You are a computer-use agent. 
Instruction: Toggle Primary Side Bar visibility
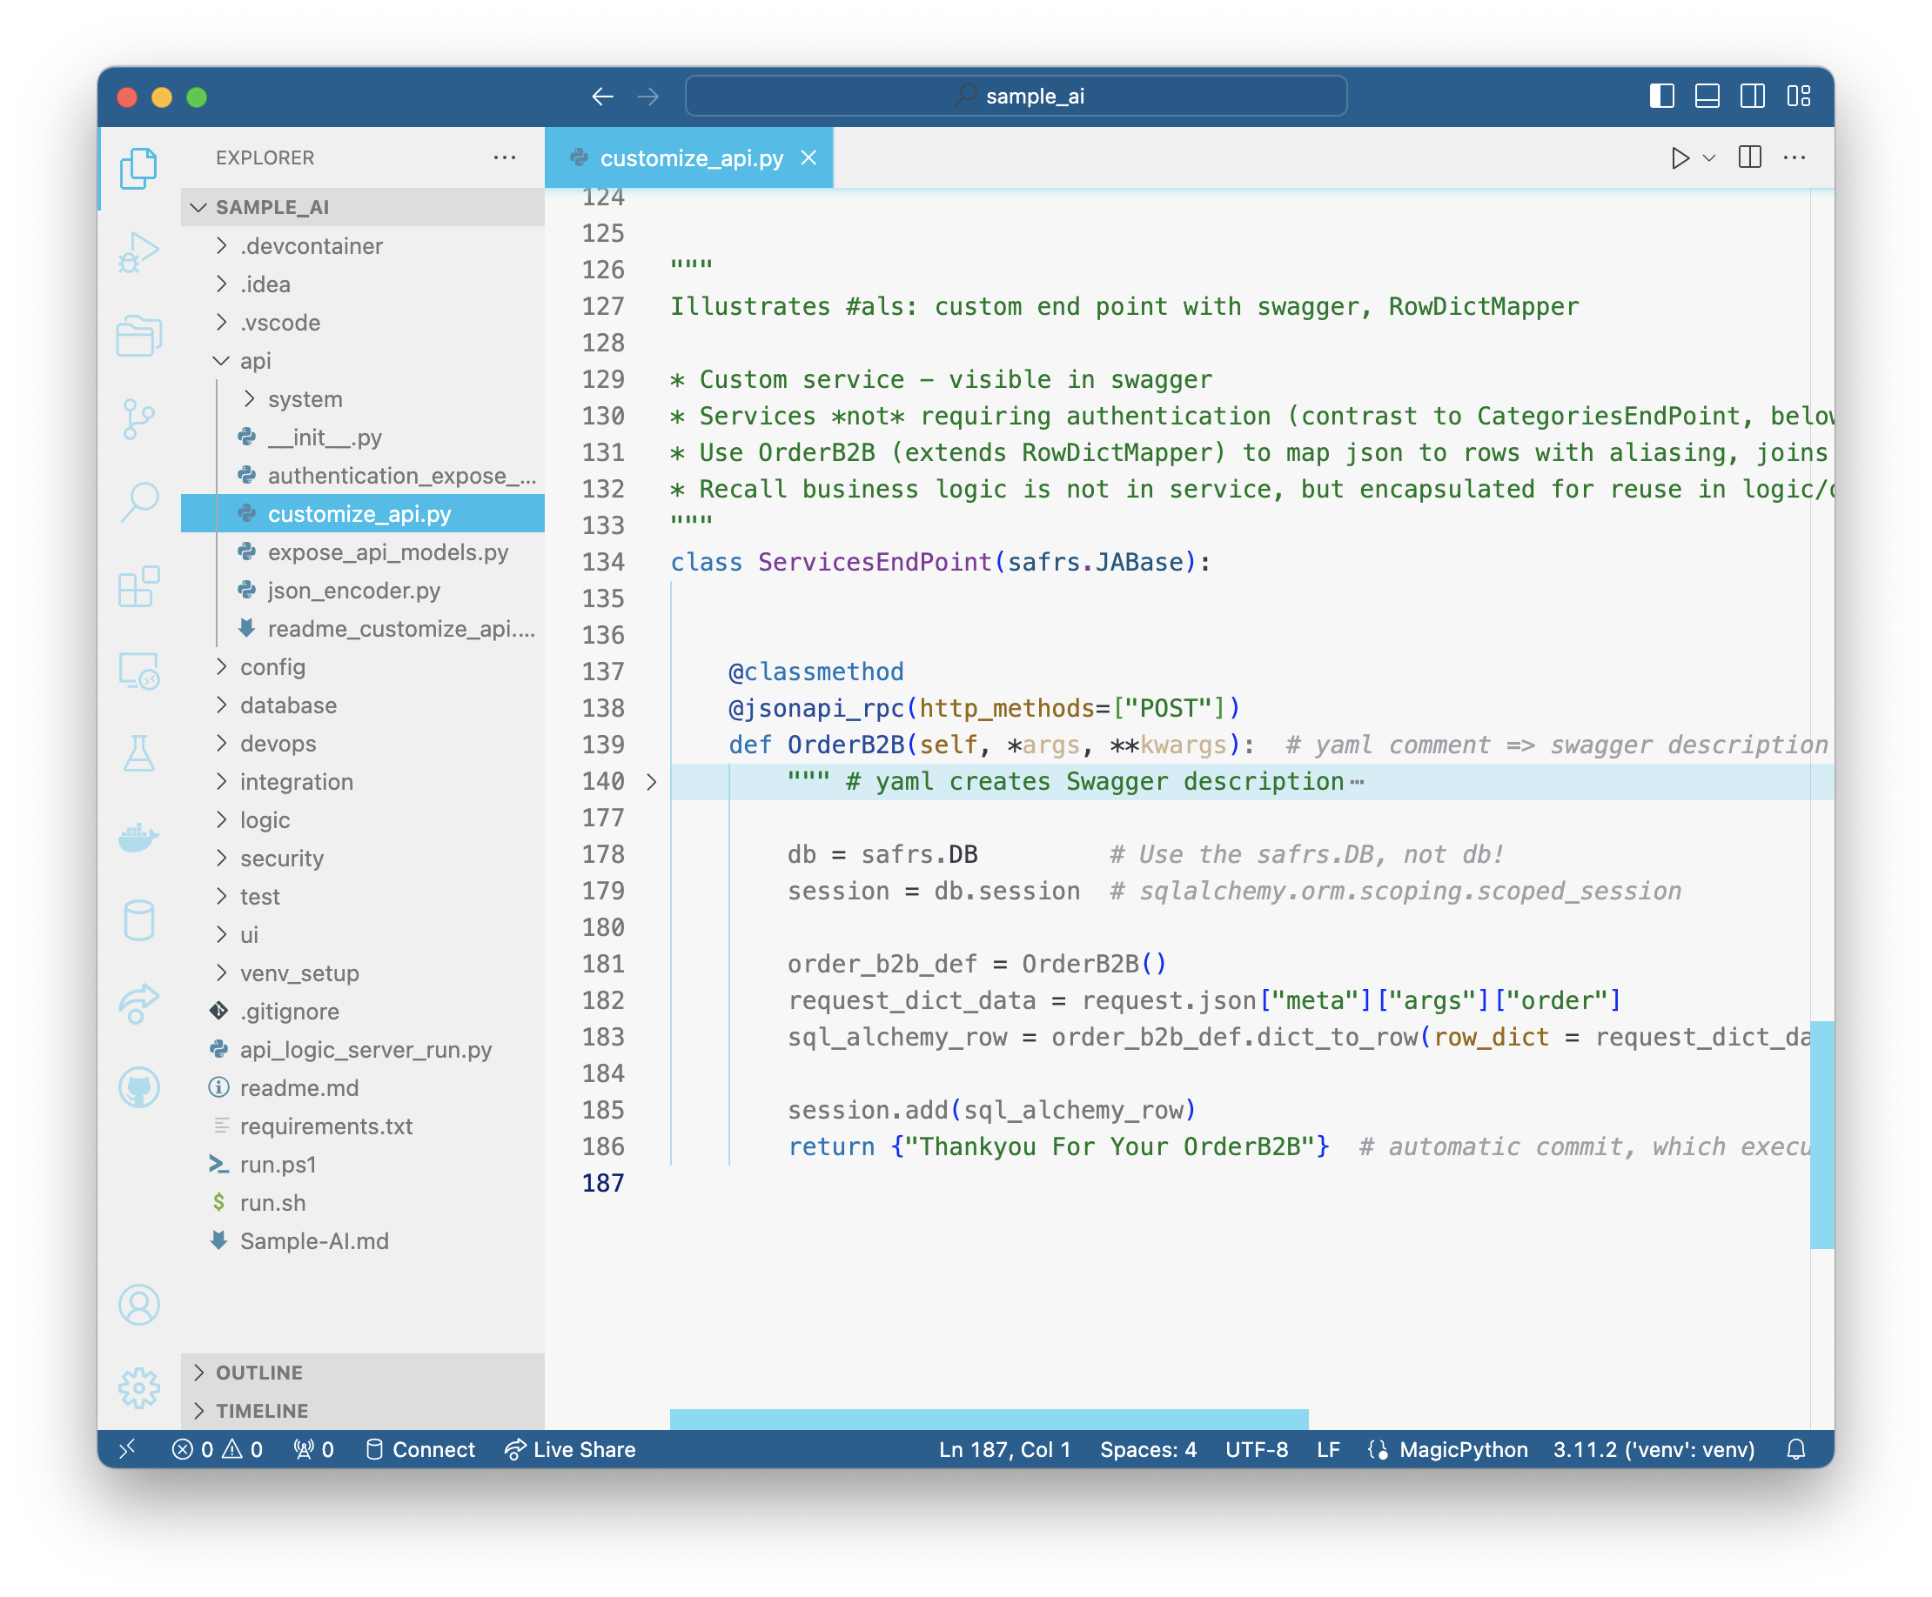pyautogui.click(x=1661, y=96)
